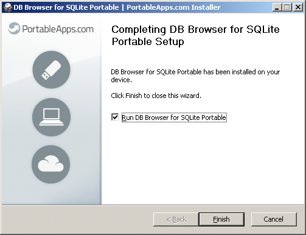306x235 pixels.
Task: Minimize the installer window
Action: pos(277,7)
